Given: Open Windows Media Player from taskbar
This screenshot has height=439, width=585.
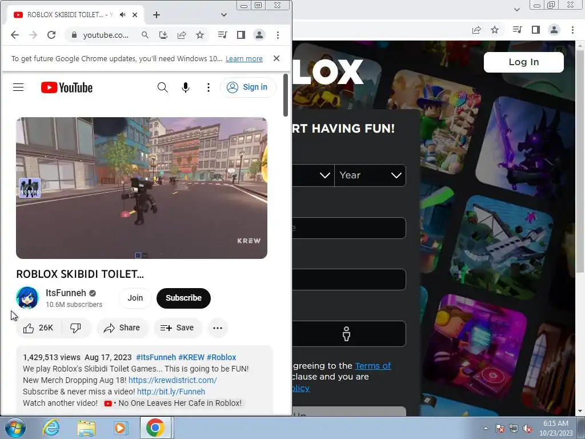Looking at the screenshot, I should coord(121,428).
